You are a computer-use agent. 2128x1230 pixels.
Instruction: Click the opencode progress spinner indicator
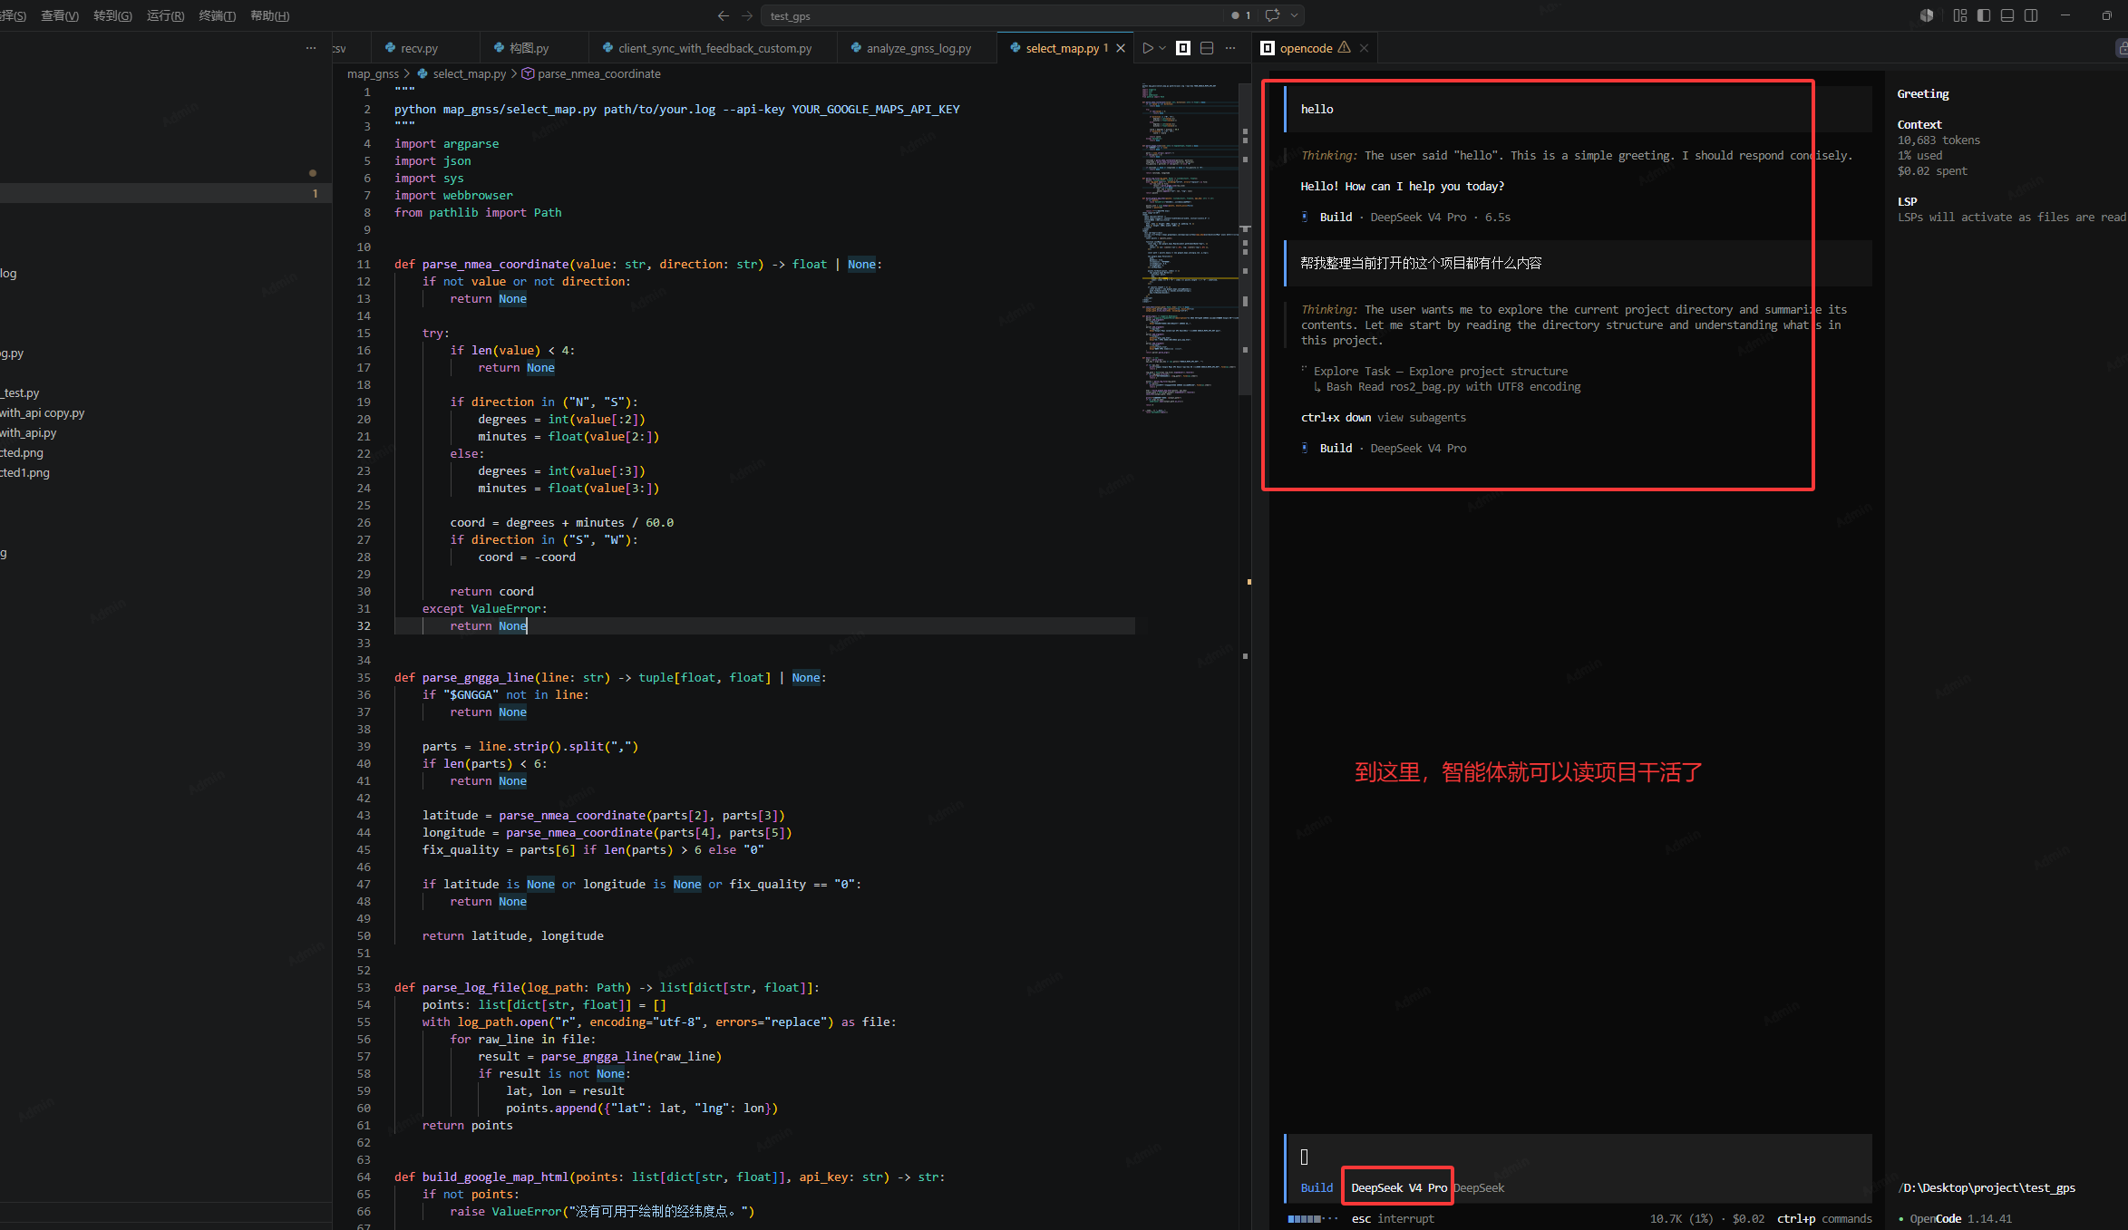(1312, 1218)
